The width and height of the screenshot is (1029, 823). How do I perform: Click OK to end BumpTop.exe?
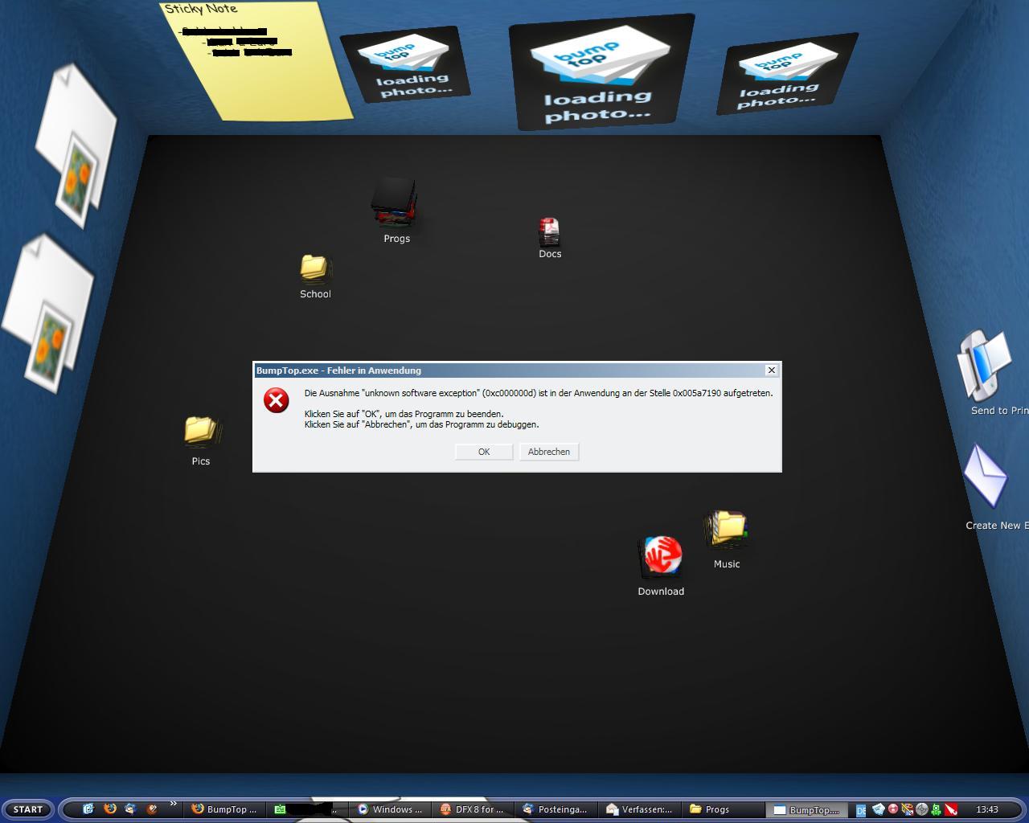tap(483, 452)
